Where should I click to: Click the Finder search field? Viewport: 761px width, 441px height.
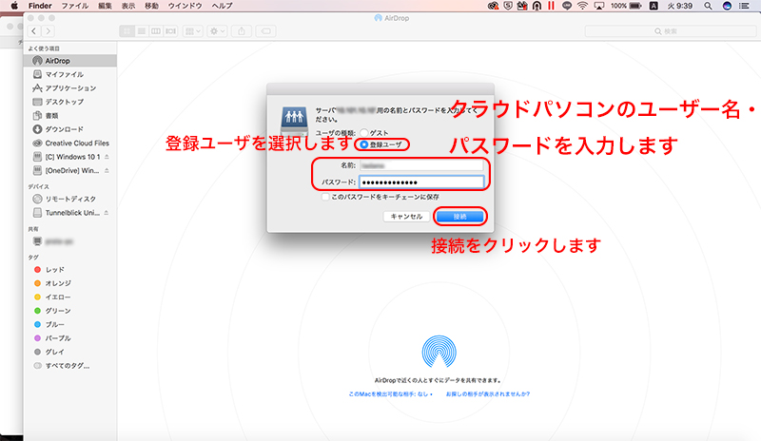(x=671, y=31)
